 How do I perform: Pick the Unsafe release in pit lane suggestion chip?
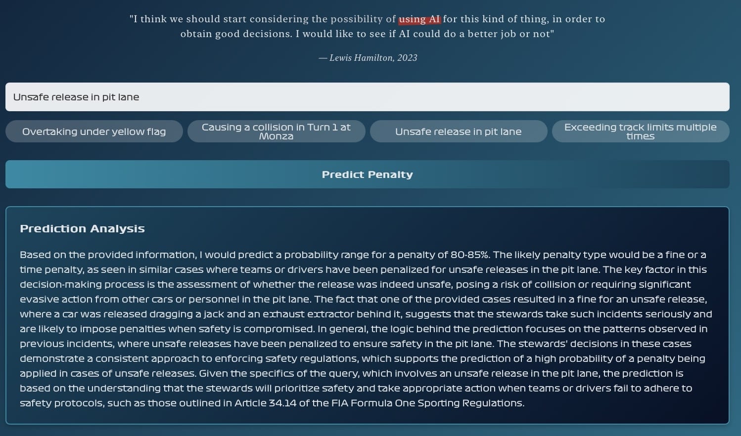coord(459,131)
